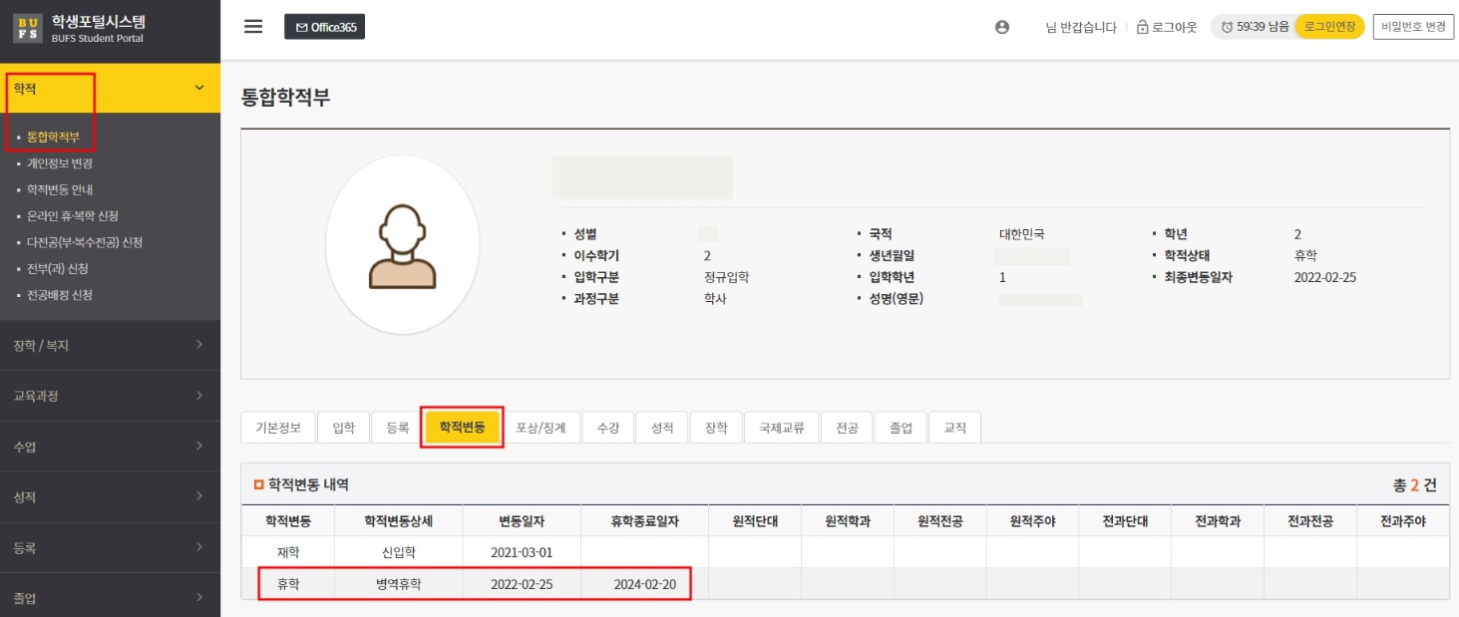Open Office365 mail button
Image resolution: width=1459 pixels, height=617 pixels.
pos(325,27)
